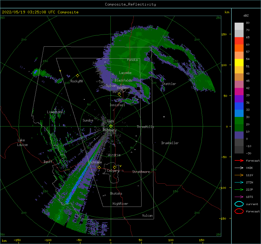Screen dimensions: 261x244
Task: Pick the orange swatch below 60 dBZ
Action: [239, 48]
